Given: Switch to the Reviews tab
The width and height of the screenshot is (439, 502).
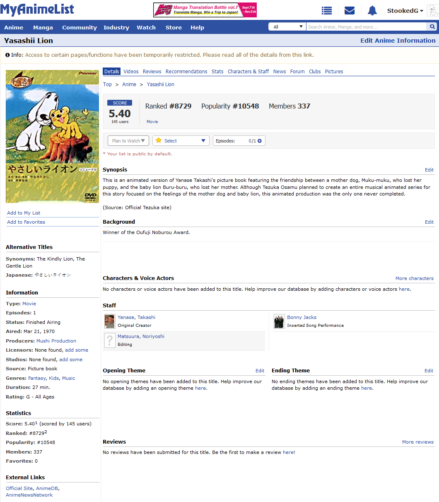Looking at the screenshot, I should [x=152, y=72].
